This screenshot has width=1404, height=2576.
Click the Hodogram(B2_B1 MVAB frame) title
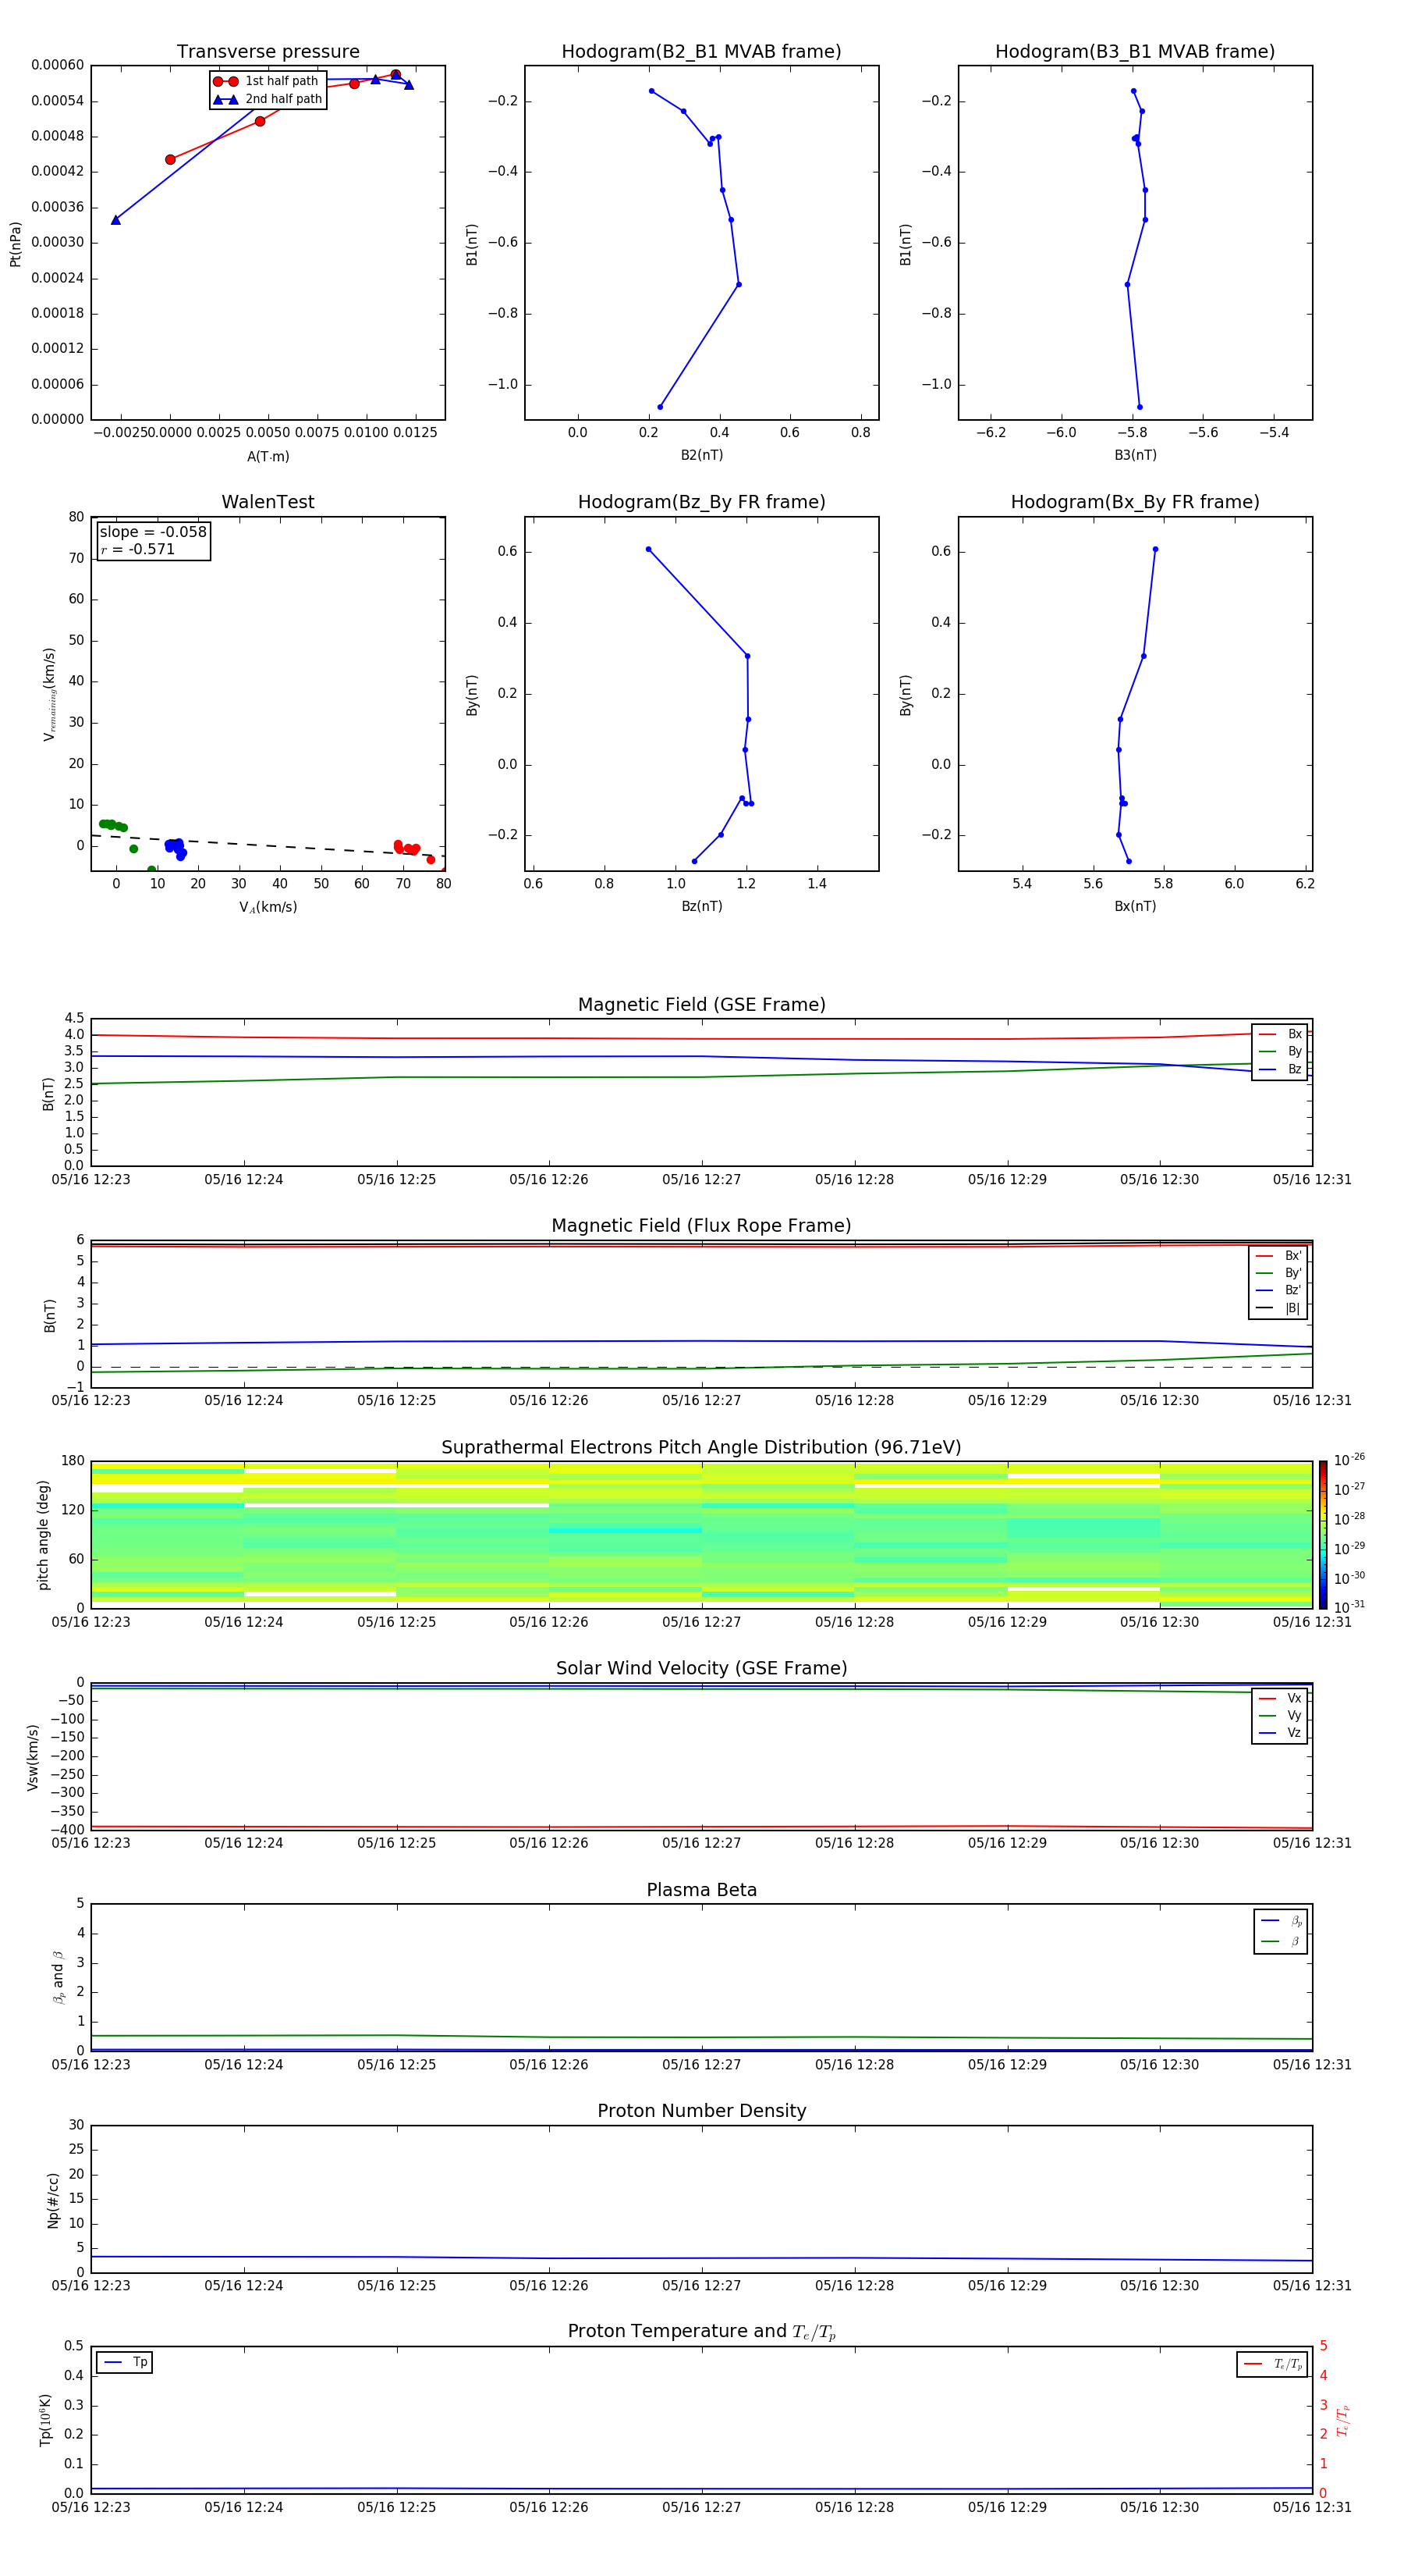click(x=701, y=52)
